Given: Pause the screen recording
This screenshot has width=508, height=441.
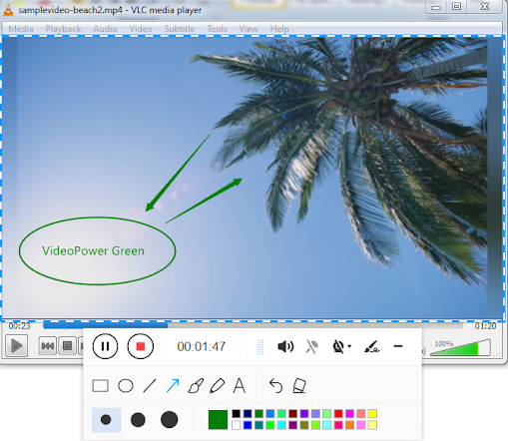Looking at the screenshot, I should point(105,346).
